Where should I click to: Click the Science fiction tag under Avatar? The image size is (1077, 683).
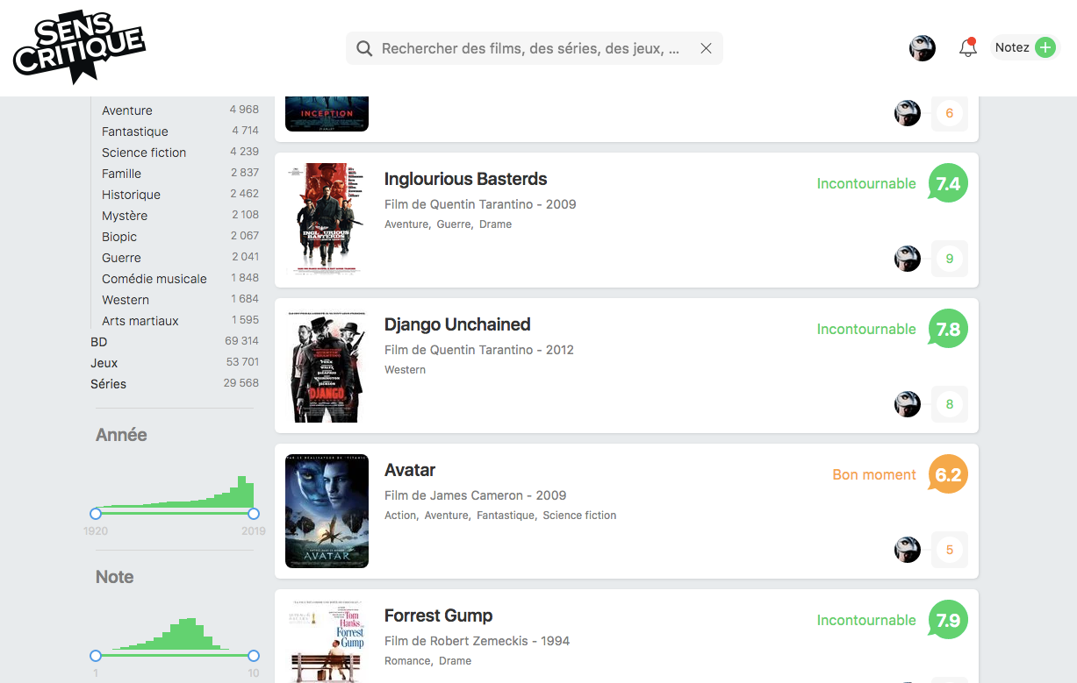click(579, 516)
